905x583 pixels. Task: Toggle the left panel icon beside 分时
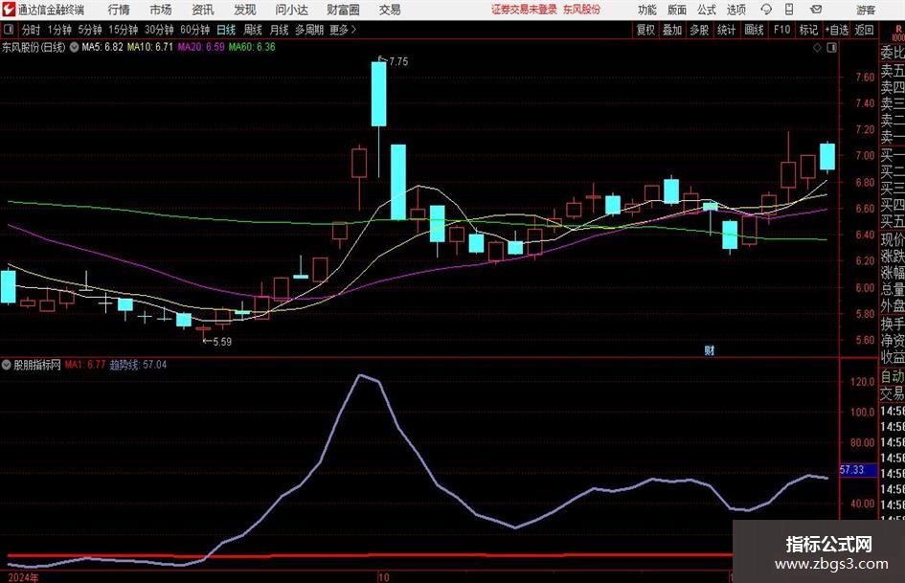pyautogui.click(x=9, y=30)
